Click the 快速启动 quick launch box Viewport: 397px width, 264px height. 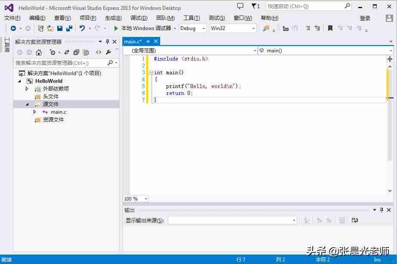click(309, 6)
